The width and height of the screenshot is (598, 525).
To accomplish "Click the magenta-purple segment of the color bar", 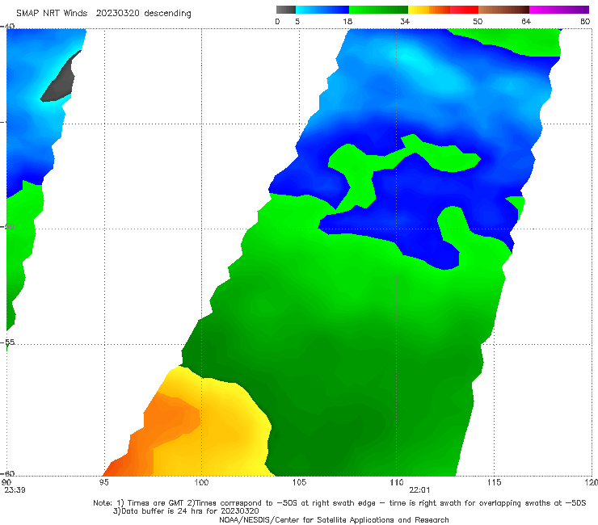I will [559, 10].
